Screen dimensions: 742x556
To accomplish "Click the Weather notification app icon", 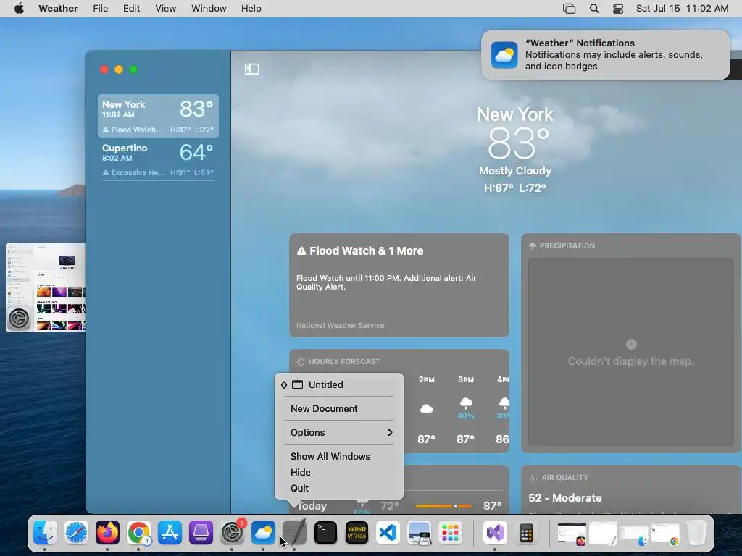I will [x=504, y=55].
